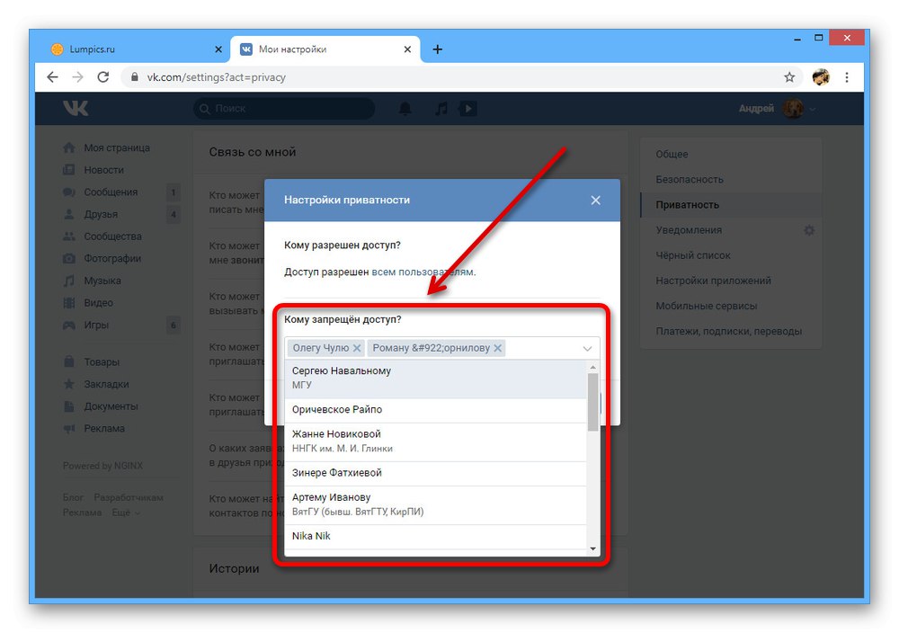This screenshot has height=633, width=899.
Task: Switch to the Lumpics.ru tab
Action: [x=132, y=49]
